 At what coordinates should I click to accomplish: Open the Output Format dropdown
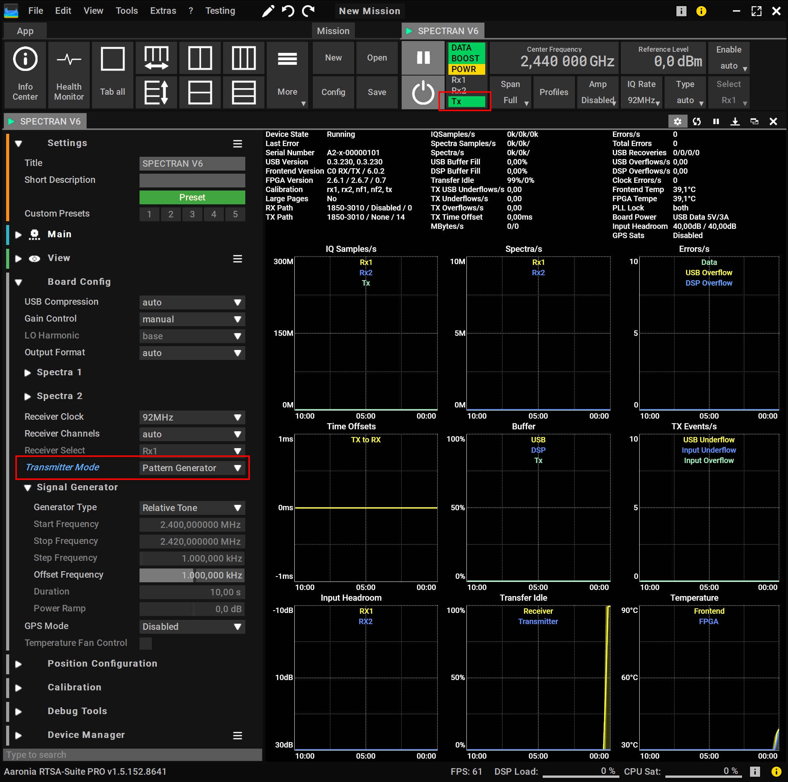click(192, 353)
